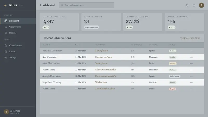
Task: Open row actions for Royal Obs. Edinburgh
Action: (x=191, y=82)
